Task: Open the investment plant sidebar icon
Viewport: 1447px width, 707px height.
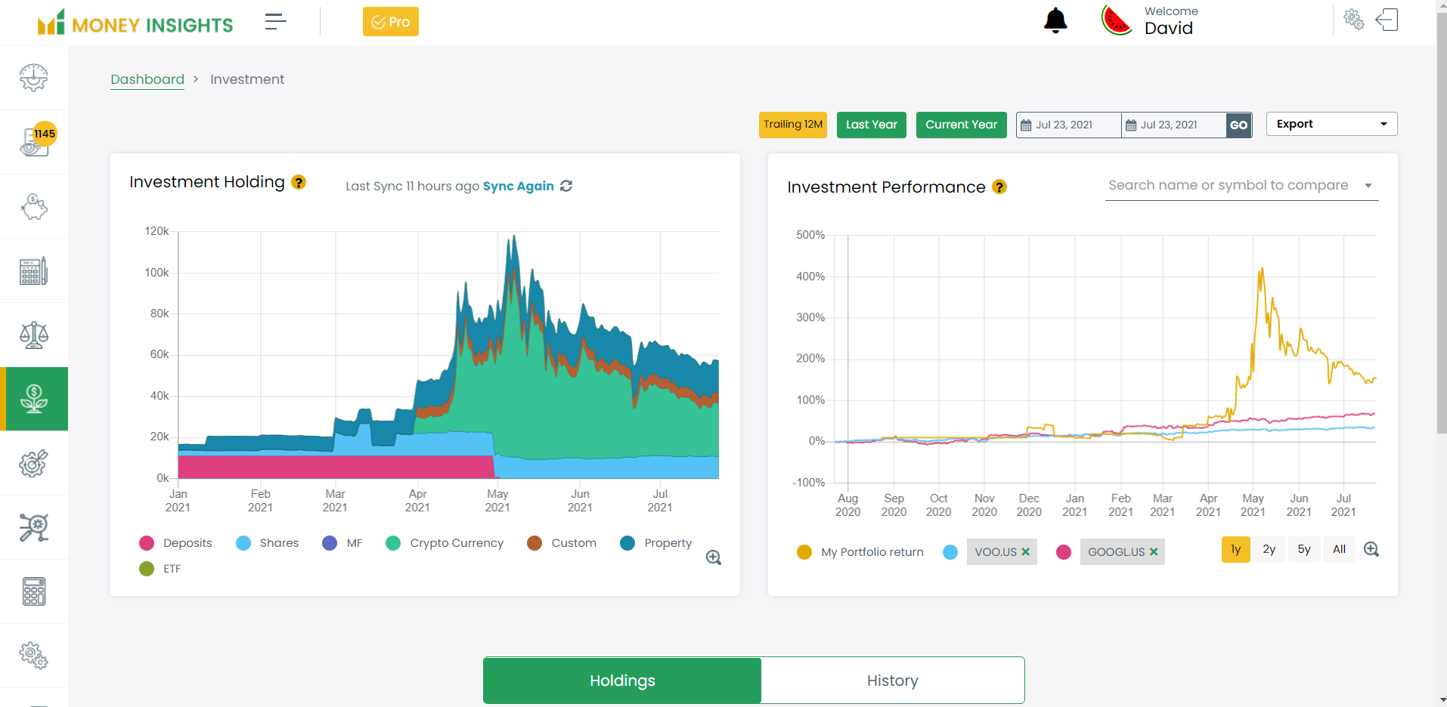Action: 34,399
